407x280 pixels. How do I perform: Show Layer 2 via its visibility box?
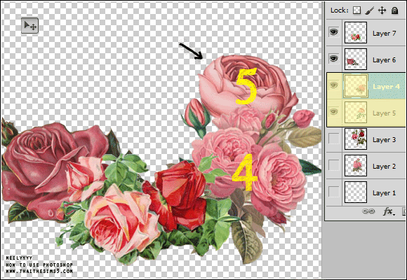coord(334,165)
